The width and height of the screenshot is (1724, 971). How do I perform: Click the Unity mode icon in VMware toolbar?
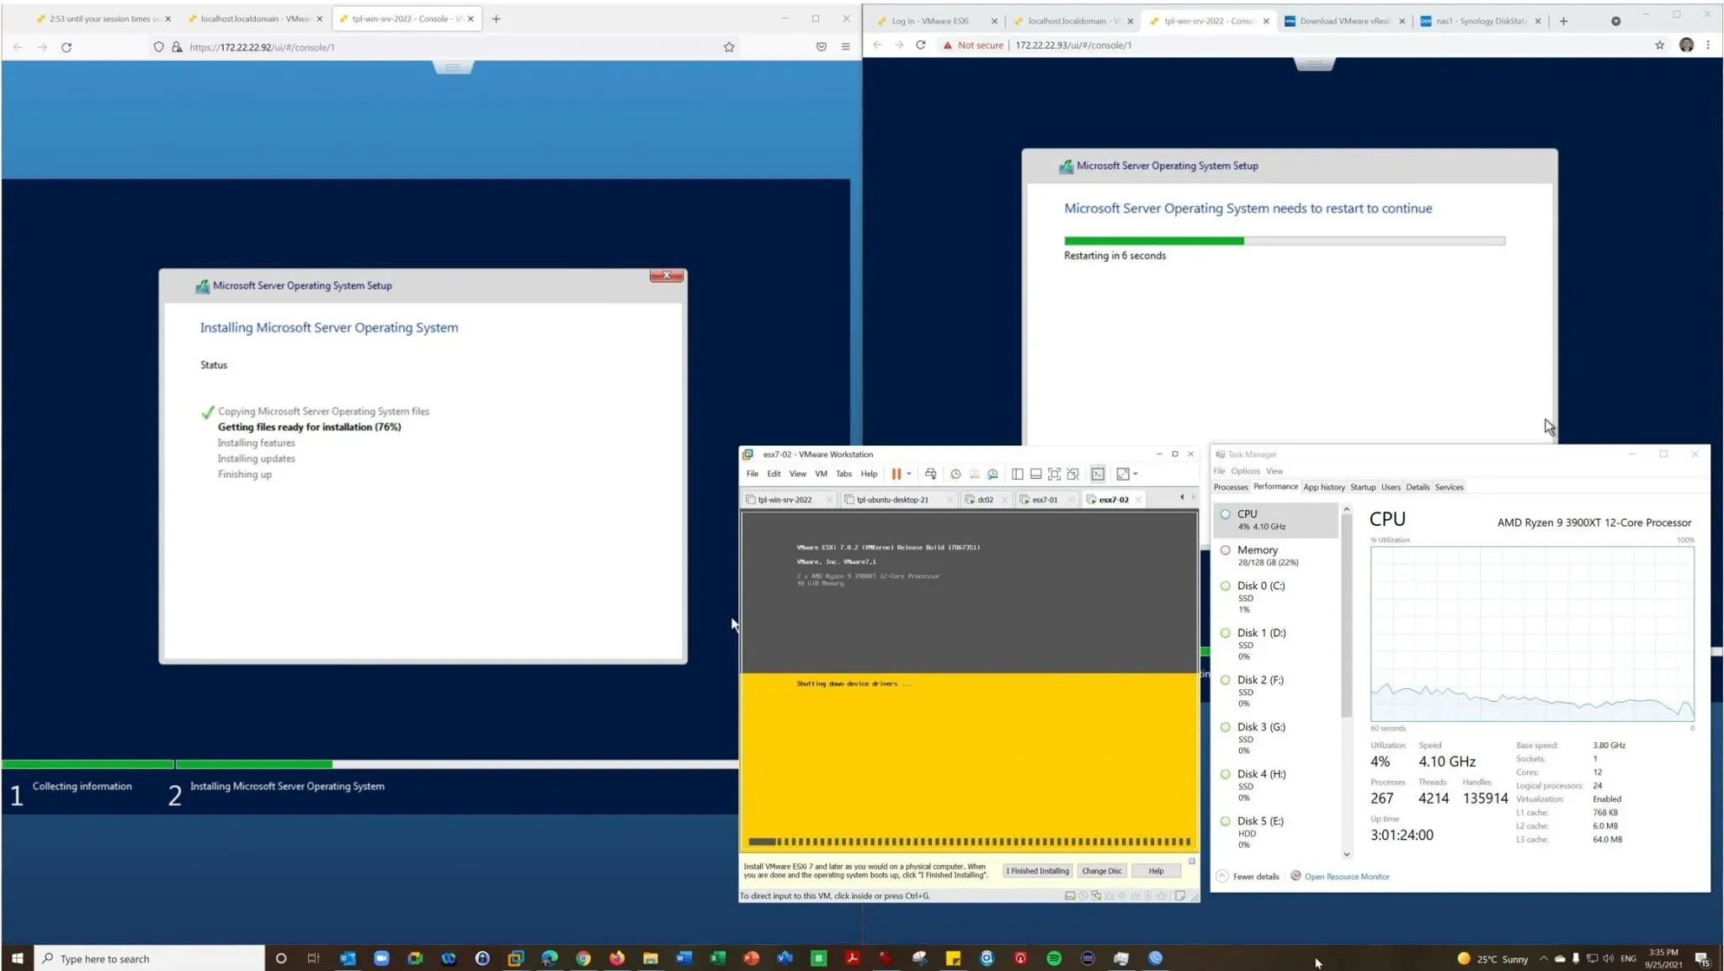coord(1072,474)
